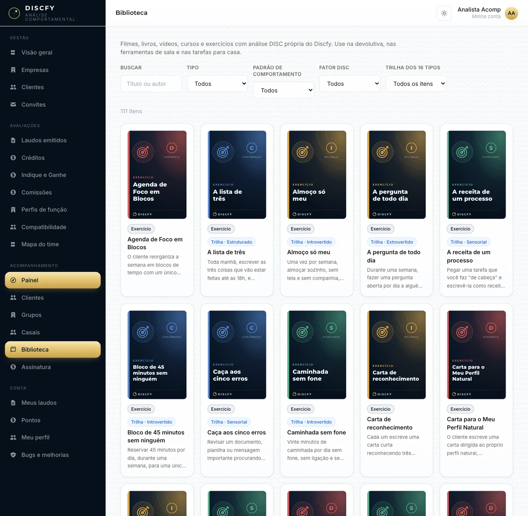Open Assinatura in the sidebar
The height and width of the screenshot is (516, 528).
click(x=53, y=367)
